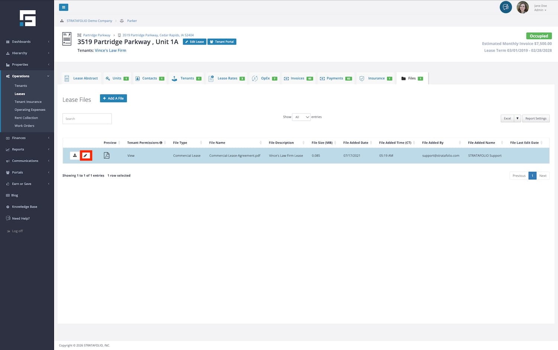
Task: Download the Commercial-Lease-Agreement file
Action: 75,155
